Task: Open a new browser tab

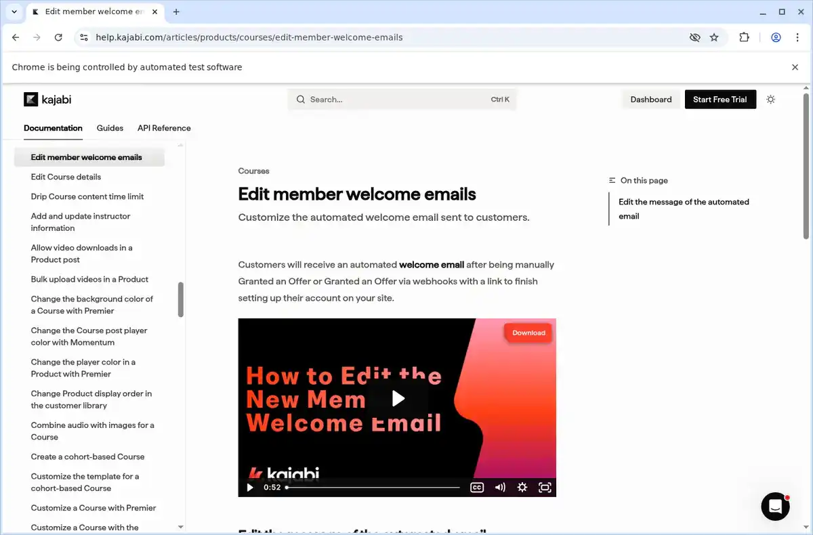Action: pyautogui.click(x=176, y=12)
